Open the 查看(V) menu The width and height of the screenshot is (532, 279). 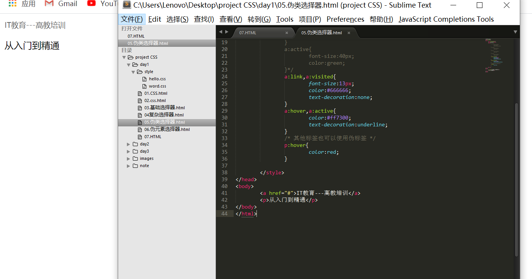pos(231,19)
